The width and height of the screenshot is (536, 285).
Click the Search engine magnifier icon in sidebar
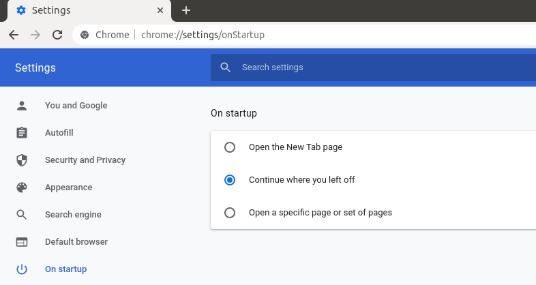pos(22,215)
